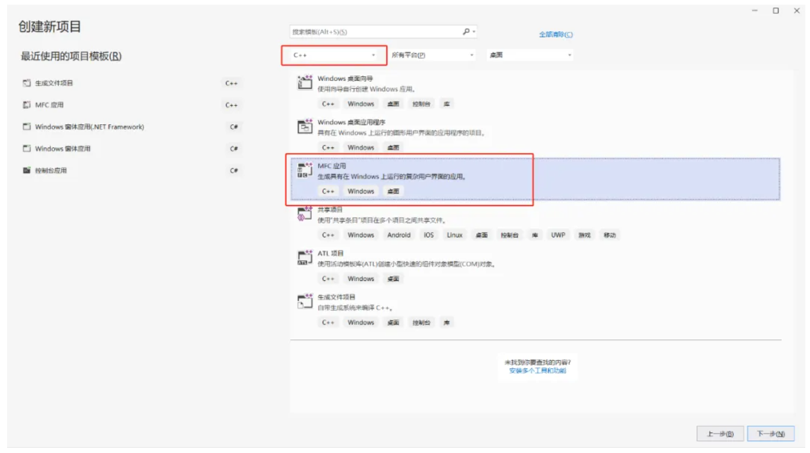Click Windows tag under ATL 项目
This screenshot has height=453, width=810.
361,279
